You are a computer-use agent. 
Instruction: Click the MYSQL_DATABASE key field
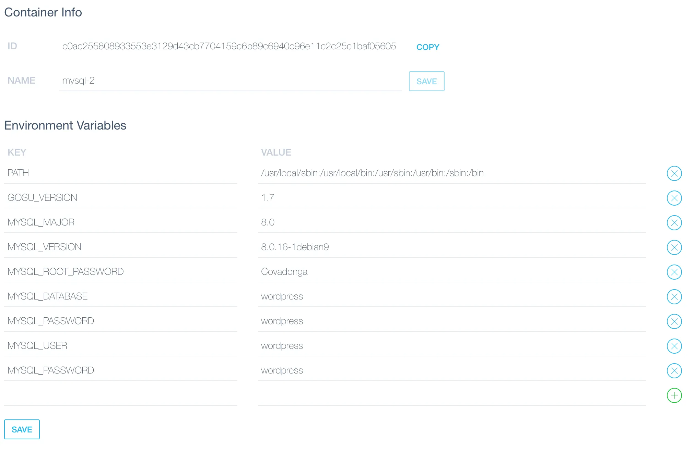coord(120,296)
